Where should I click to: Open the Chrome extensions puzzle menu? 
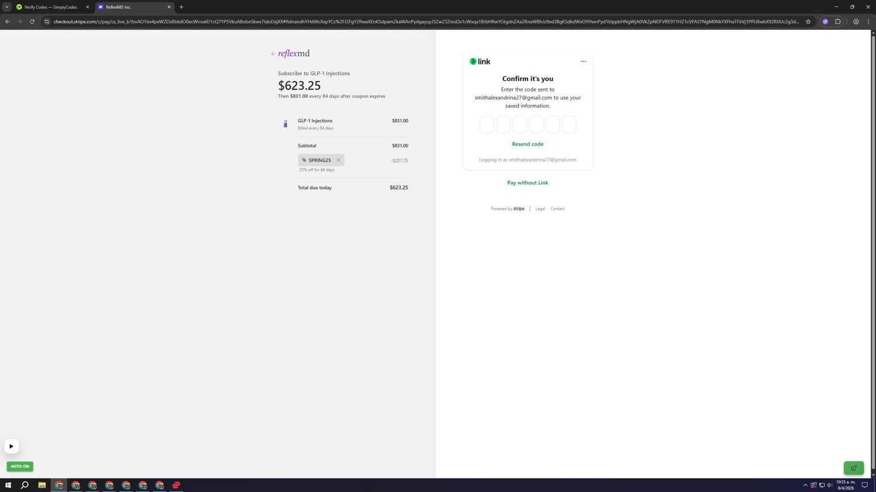click(x=837, y=22)
